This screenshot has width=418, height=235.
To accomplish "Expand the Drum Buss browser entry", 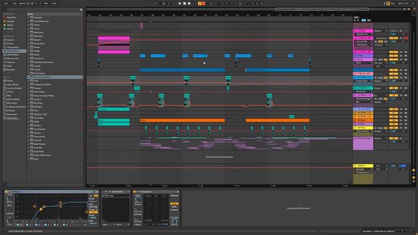I will tap(29, 118).
